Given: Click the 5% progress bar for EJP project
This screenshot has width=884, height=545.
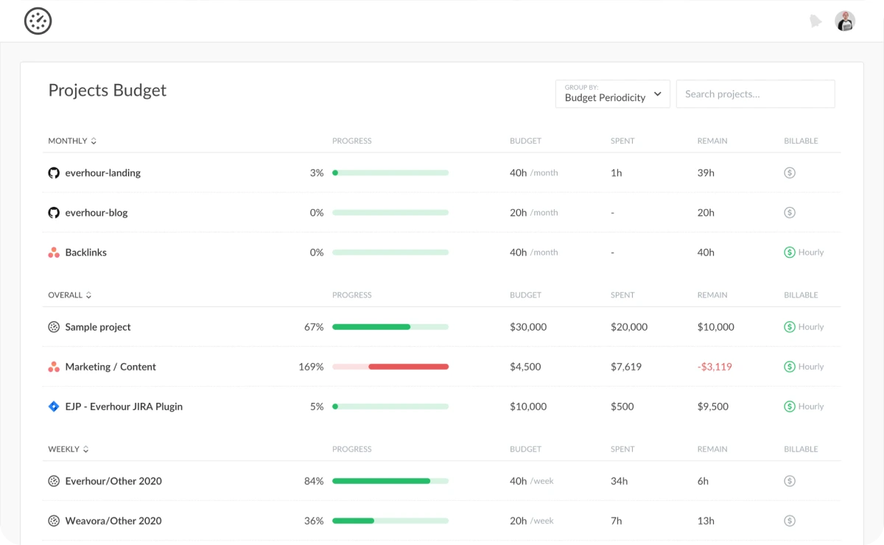Looking at the screenshot, I should coord(390,407).
